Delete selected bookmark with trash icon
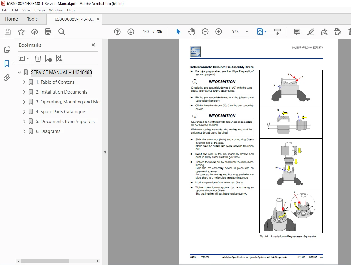 38,58
